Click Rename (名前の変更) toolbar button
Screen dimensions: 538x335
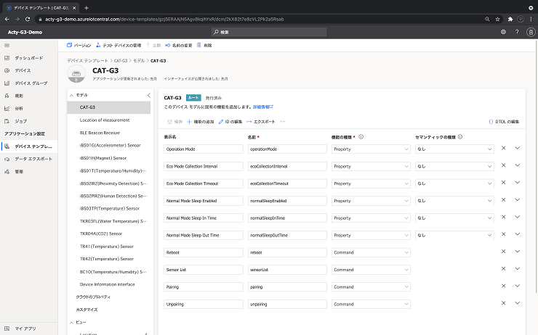pos(178,45)
